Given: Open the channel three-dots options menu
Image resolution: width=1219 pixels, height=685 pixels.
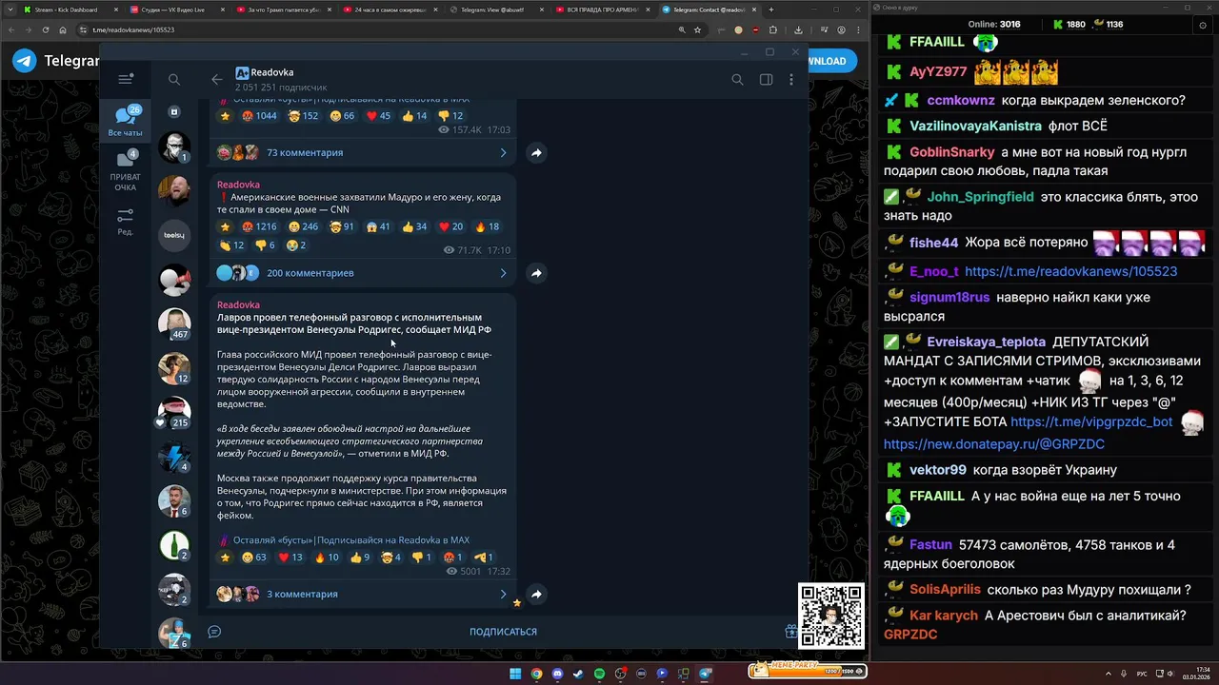Looking at the screenshot, I should (x=791, y=80).
